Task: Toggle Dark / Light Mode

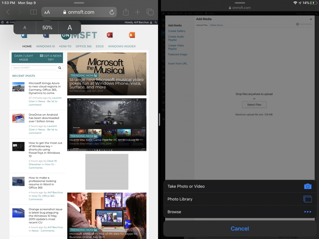Action: click(x=24, y=58)
